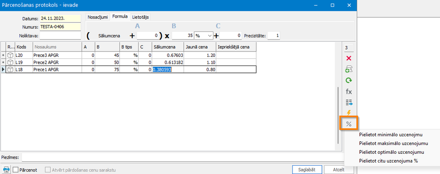Switch to the Nosacījumi tab
The width and height of the screenshot is (440, 174).
point(97,17)
